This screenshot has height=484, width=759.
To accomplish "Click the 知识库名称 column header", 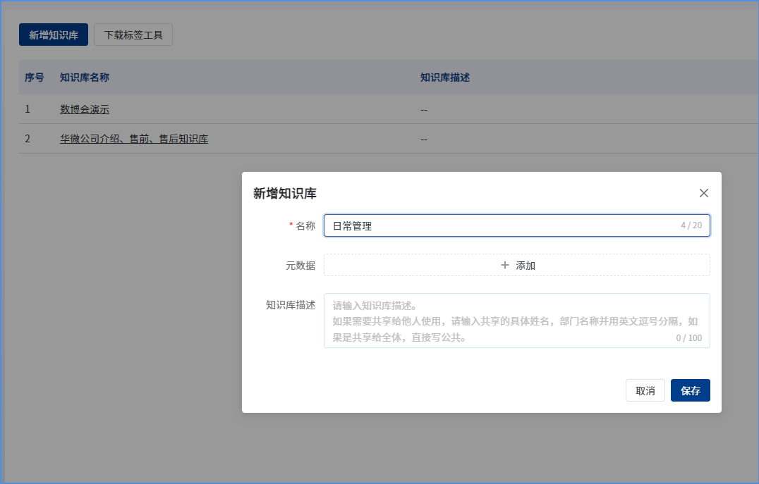I will [85, 77].
